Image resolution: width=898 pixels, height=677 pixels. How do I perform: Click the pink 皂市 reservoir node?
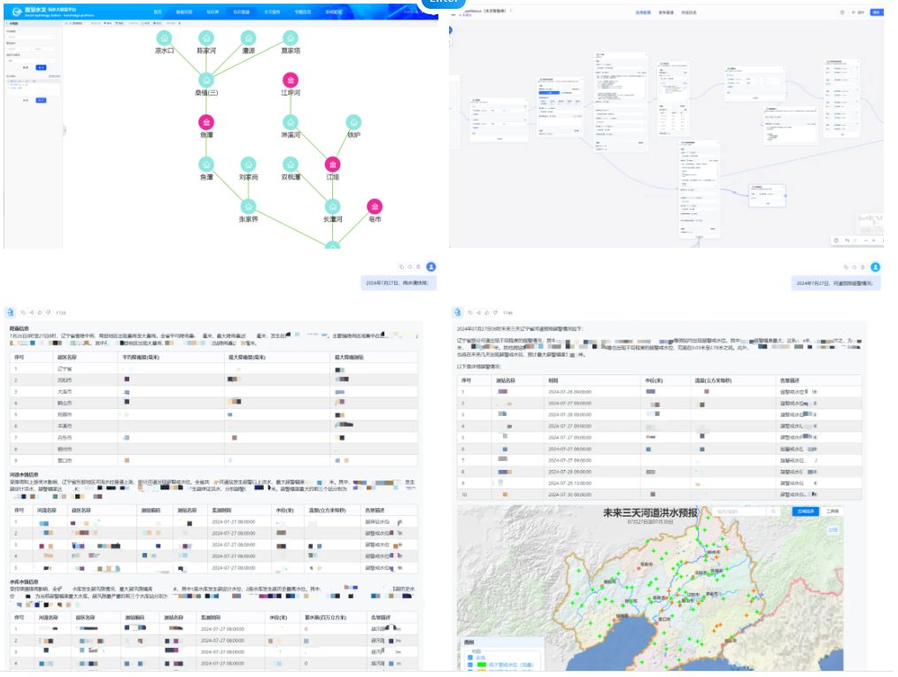(x=375, y=206)
